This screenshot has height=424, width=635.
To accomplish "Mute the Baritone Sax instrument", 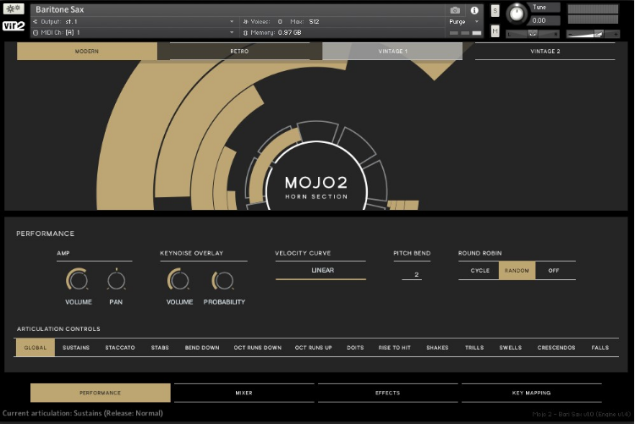I will click(x=495, y=30).
